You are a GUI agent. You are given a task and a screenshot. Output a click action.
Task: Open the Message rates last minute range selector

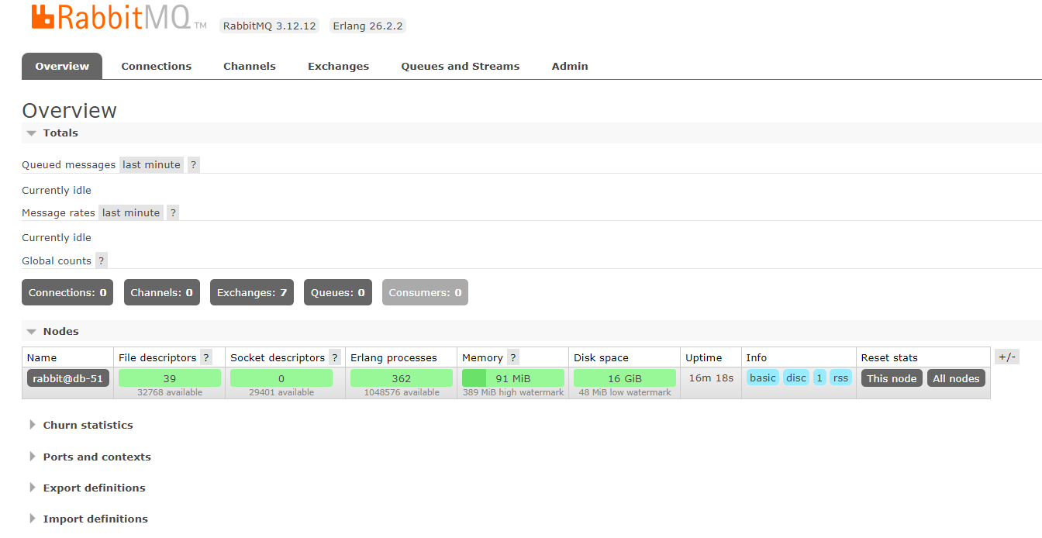(x=131, y=212)
